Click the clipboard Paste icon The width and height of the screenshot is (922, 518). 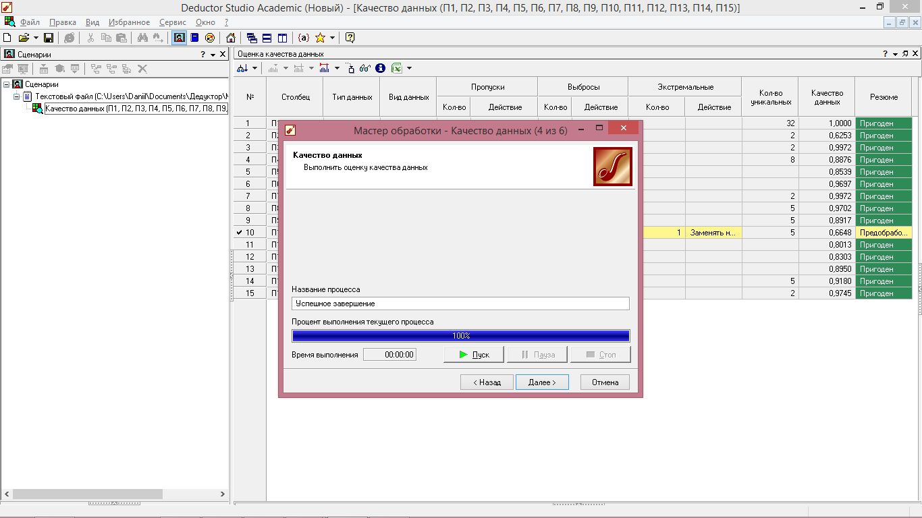121,38
